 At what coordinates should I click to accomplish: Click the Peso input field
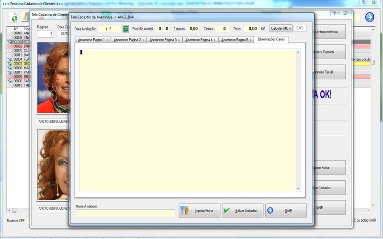251,29
